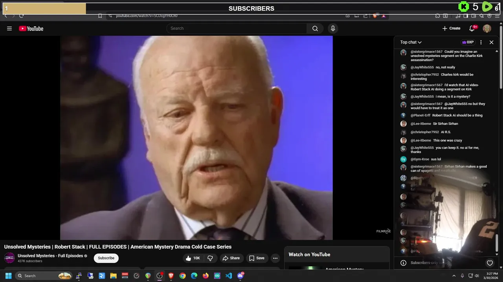Start voice search with microphone icon
The height and width of the screenshot is (282, 503).
point(333,28)
